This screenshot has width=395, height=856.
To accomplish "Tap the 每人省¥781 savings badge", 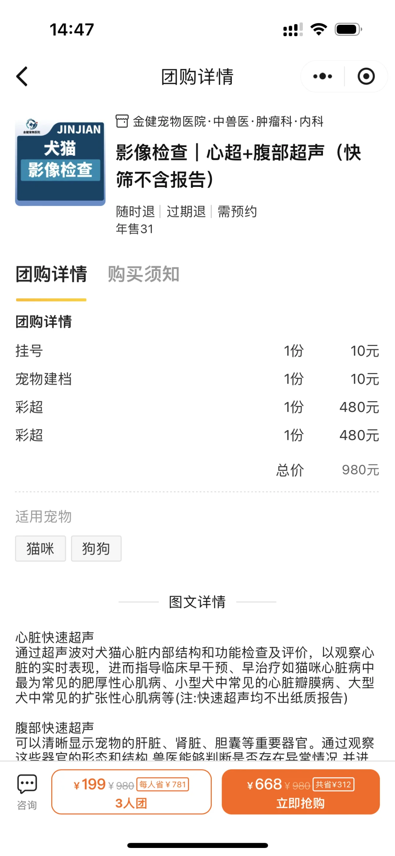I will point(163,784).
